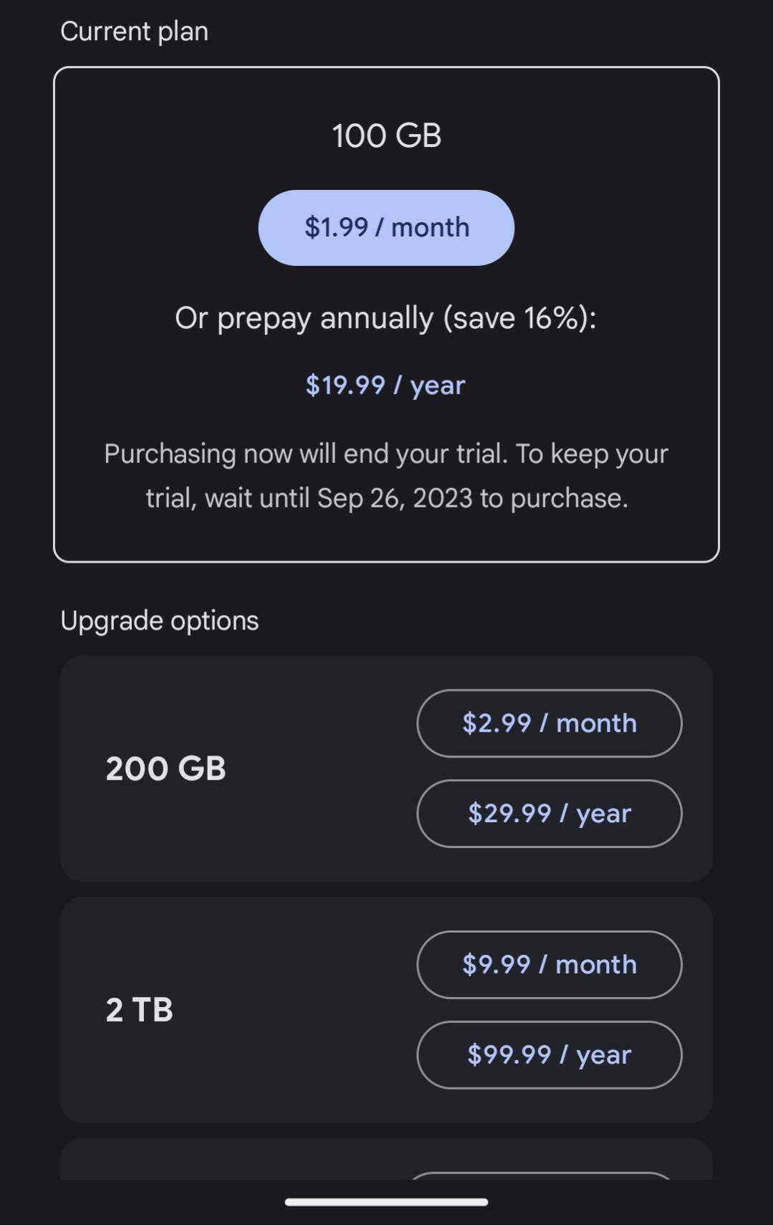
Task: Tap the trial expiration notice text
Action: point(386,475)
